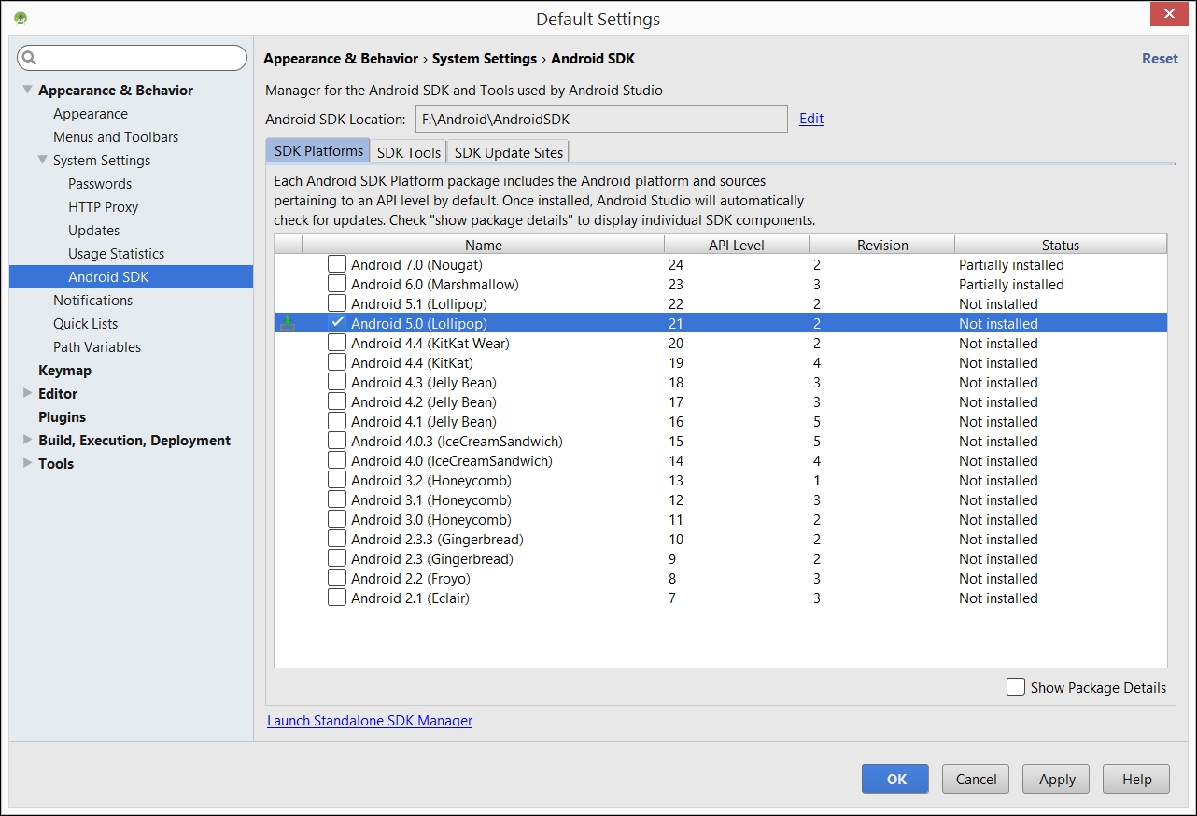Enable the Android 4.4 (KitKat Wear) checkbox
The image size is (1197, 816).
pyautogui.click(x=337, y=343)
